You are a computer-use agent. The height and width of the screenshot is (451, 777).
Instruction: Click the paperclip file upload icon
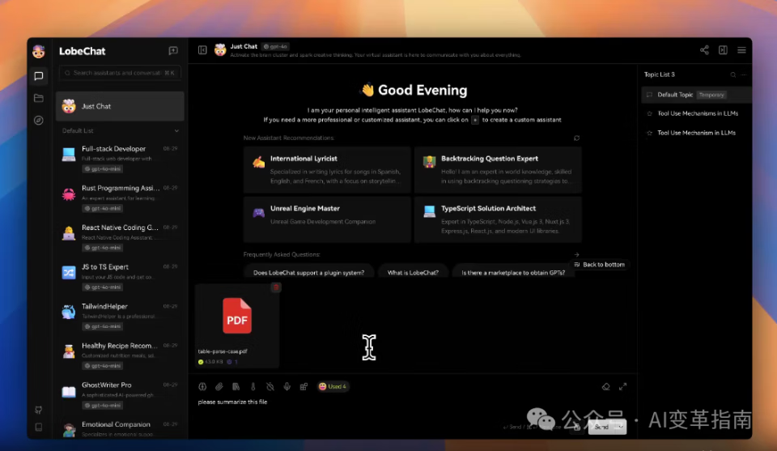tap(219, 386)
